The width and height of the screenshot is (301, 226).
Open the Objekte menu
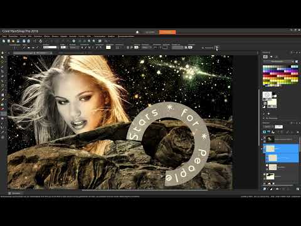point(64,36)
